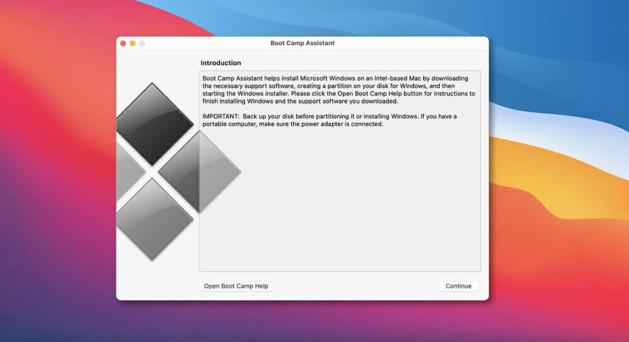Click the IMPORTANT backup warning paragraph
Screen dimensions: 629x342
pos(330,120)
